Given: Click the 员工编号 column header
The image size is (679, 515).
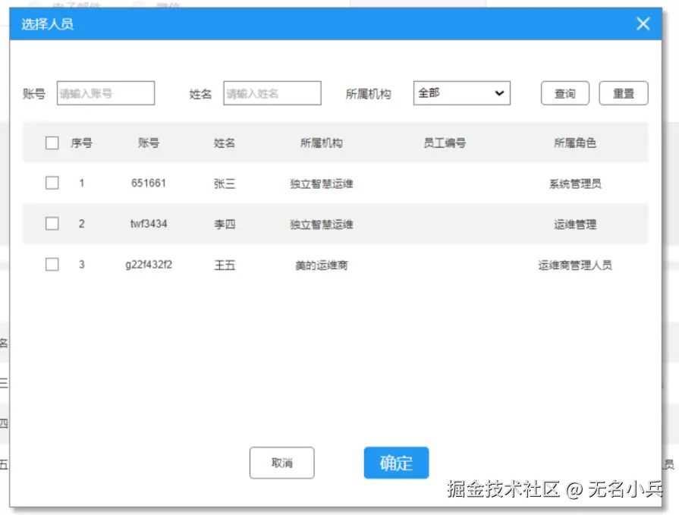Looking at the screenshot, I should click(x=445, y=143).
